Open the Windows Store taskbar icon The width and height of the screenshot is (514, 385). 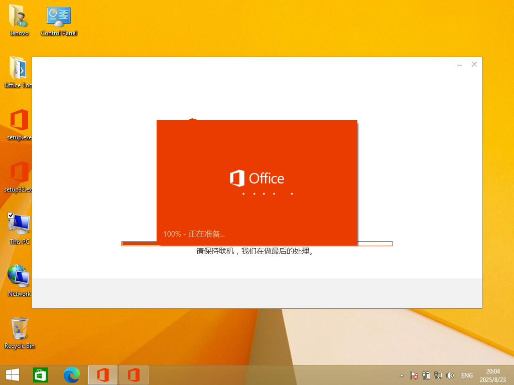(x=41, y=375)
